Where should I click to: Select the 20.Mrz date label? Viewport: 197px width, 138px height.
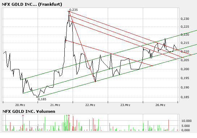tap(20, 105)
